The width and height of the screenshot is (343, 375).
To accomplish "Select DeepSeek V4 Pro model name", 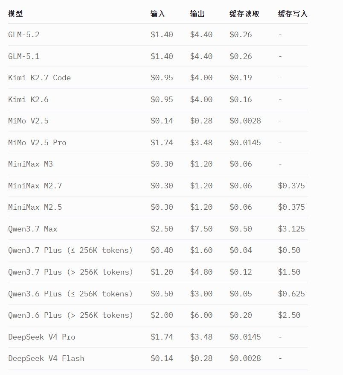I will [x=42, y=337].
